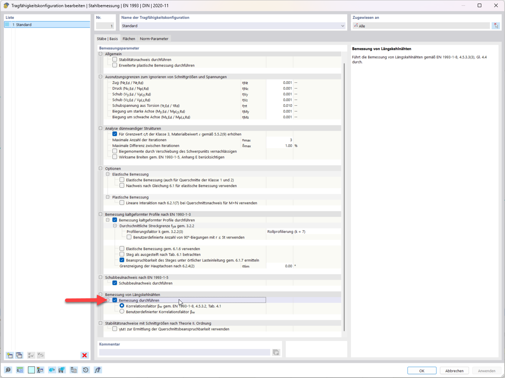This screenshot has height=378, width=505.
Task: Save configuration using diskette icon
Action: tap(62, 370)
